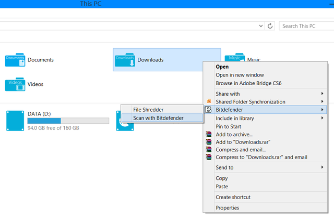
Task: Click WinRAR icon beside Compress to "Downloads.rar" and email
Action: point(209,157)
